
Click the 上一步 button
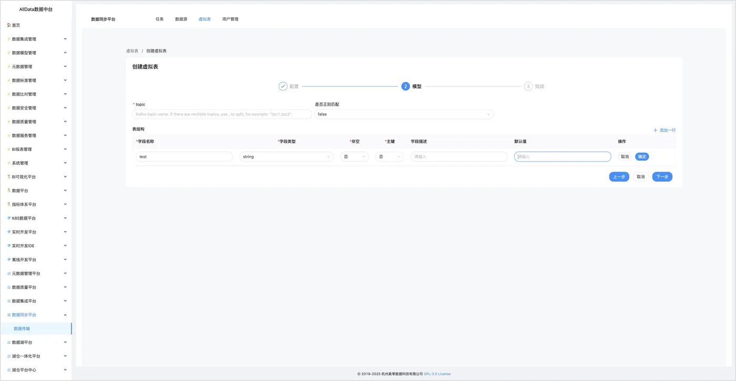pyautogui.click(x=619, y=177)
